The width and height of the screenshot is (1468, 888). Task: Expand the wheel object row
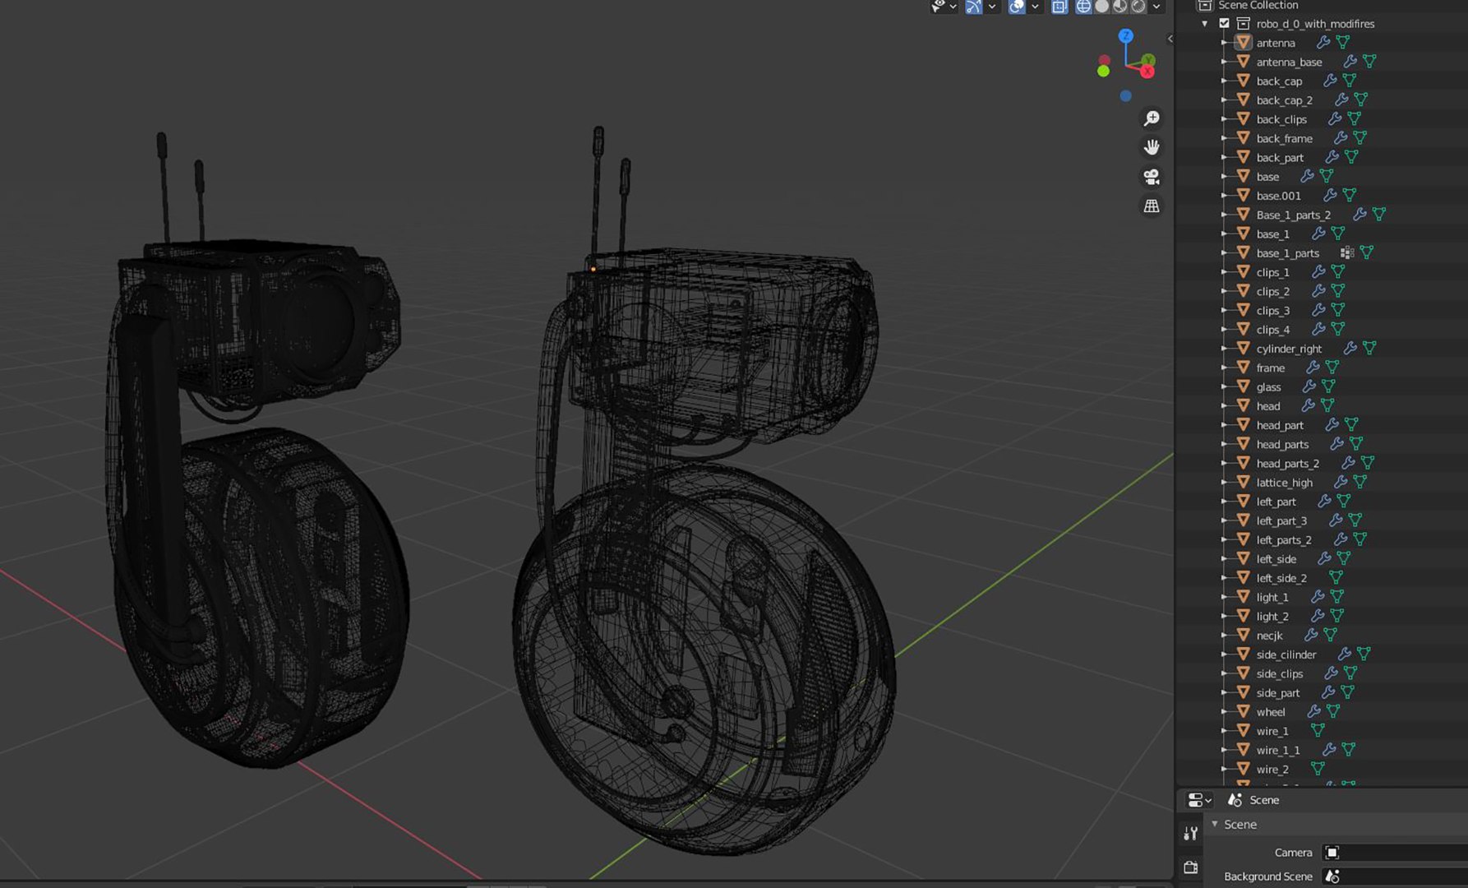coord(1225,711)
